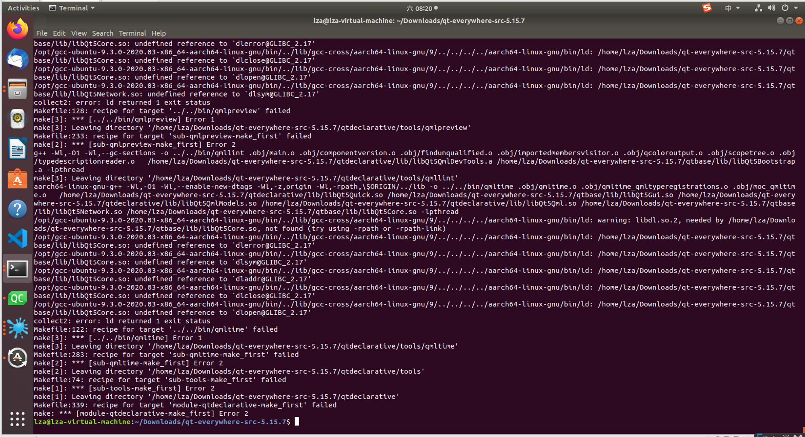Image resolution: width=805 pixels, height=437 pixels.
Task: Open the Sogou input method icon
Action: pos(707,8)
